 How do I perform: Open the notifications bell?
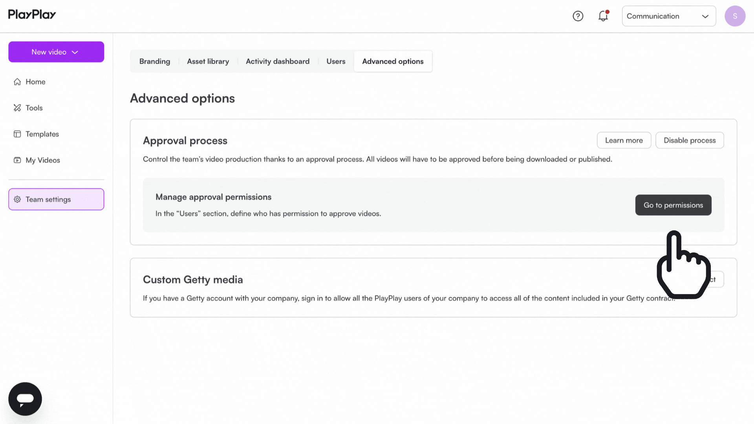click(603, 16)
